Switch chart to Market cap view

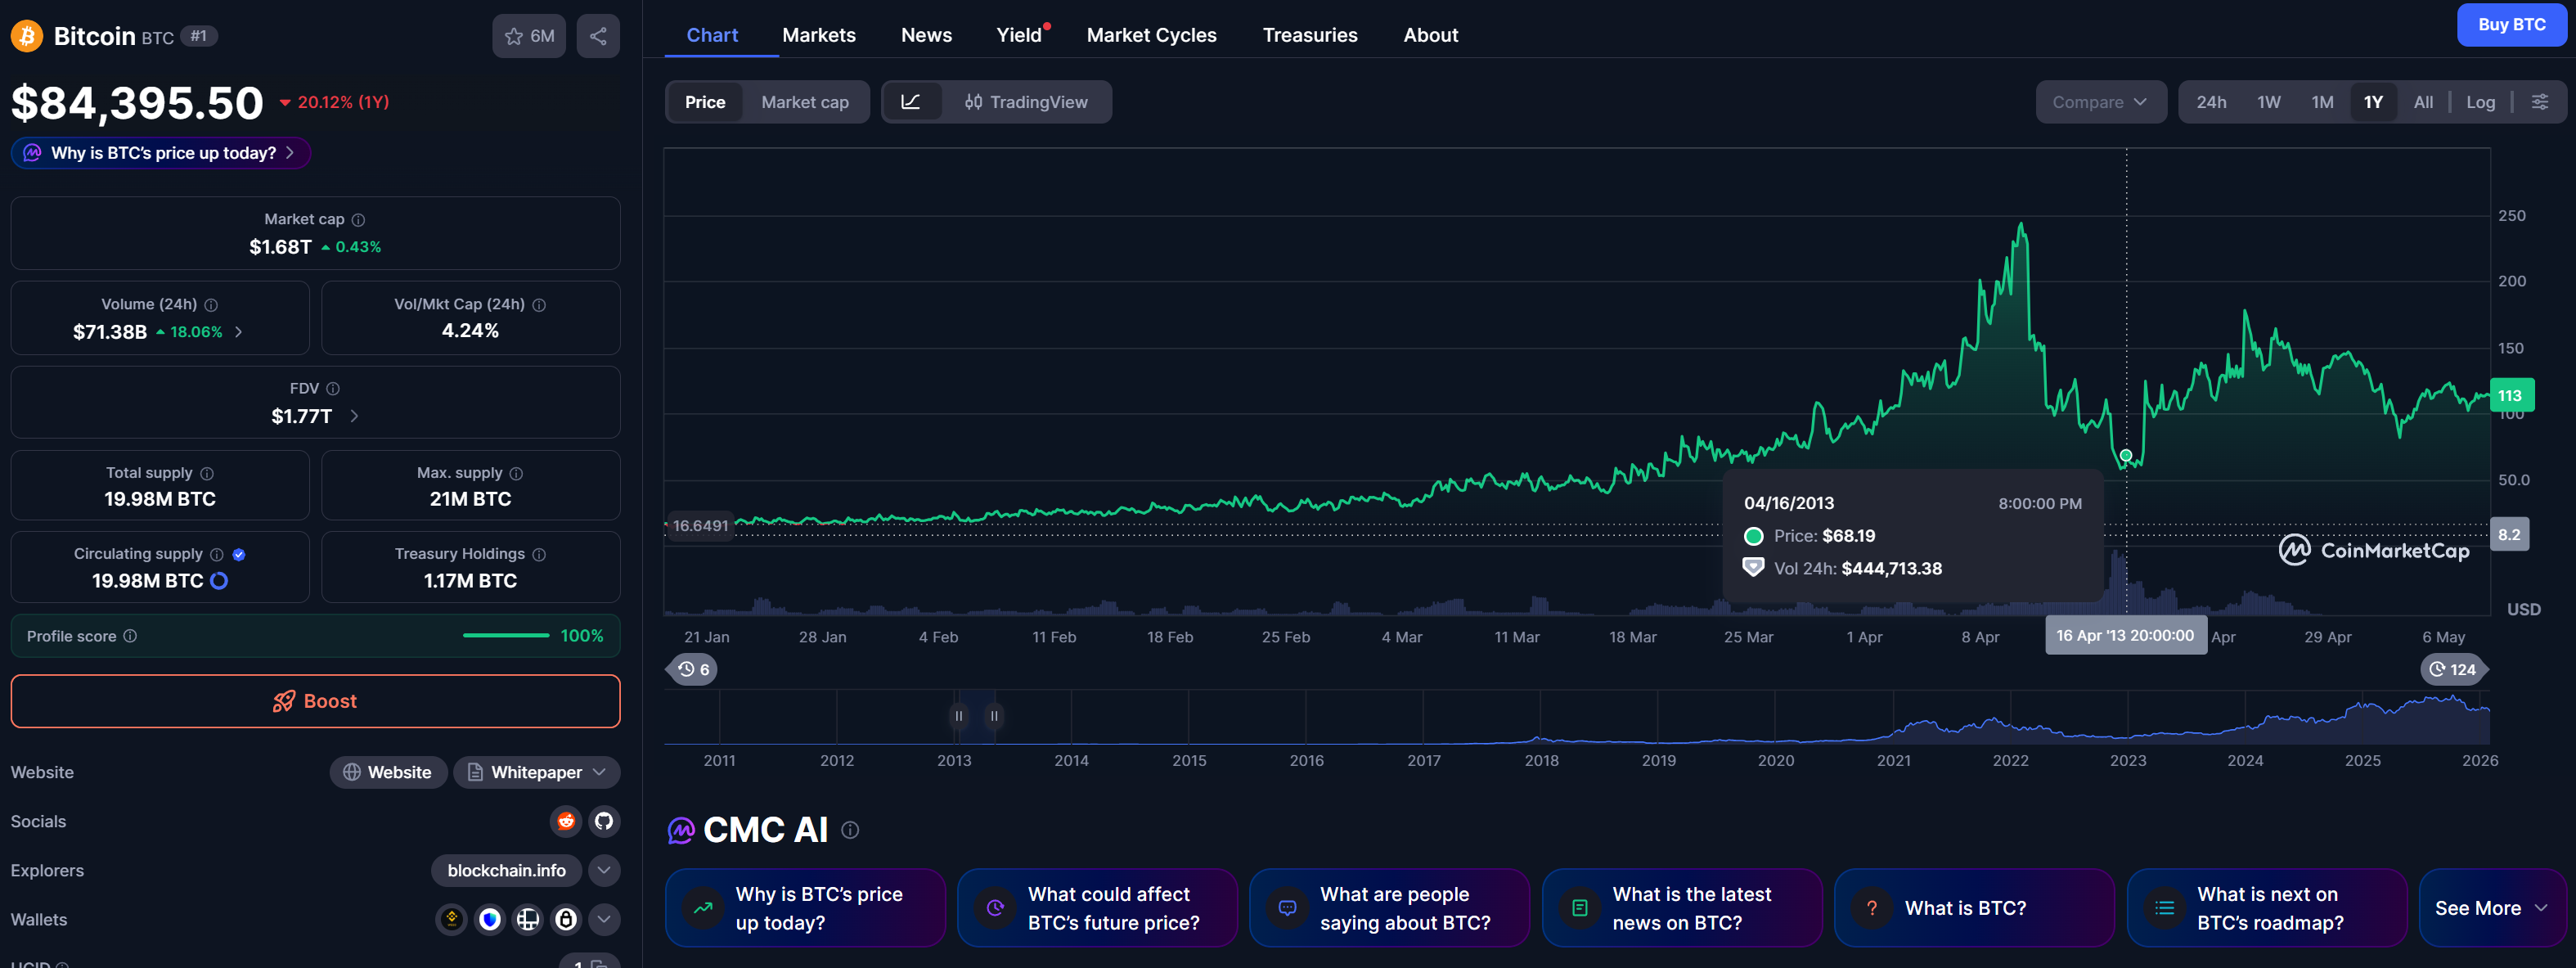pos(804,102)
